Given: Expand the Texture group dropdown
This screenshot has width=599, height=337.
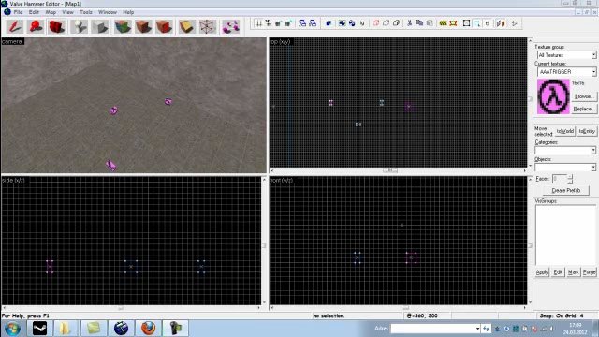Looking at the screenshot, I should [x=567, y=55].
